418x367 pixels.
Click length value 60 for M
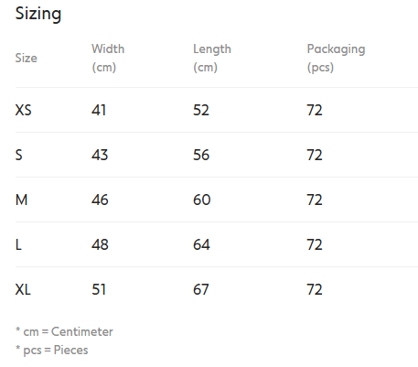click(202, 200)
